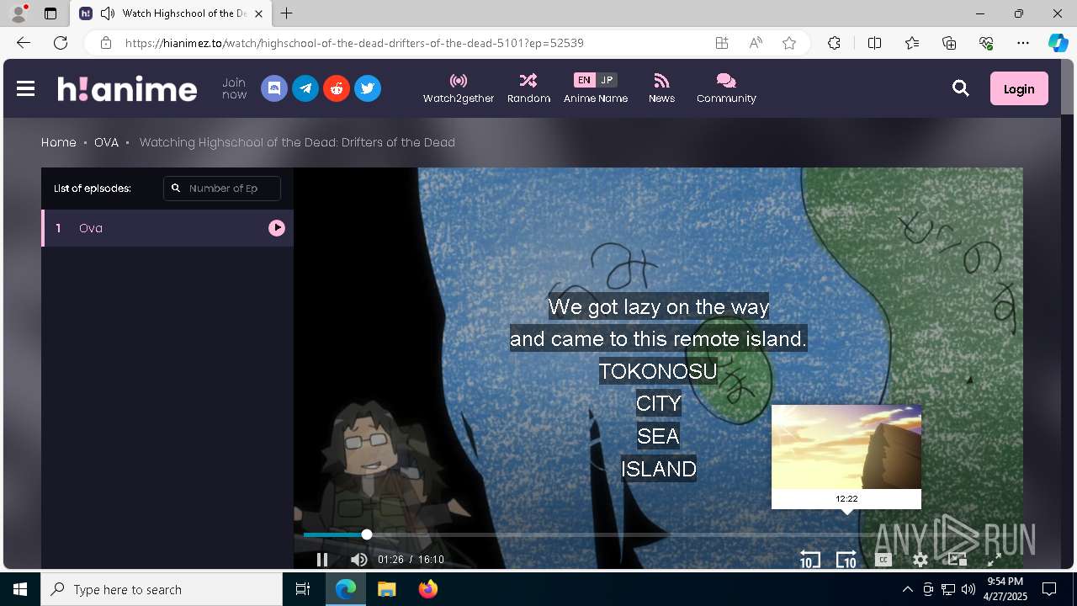
Task: Select the Watch Highschool of the Dead tab
Action: coord(171,13)
